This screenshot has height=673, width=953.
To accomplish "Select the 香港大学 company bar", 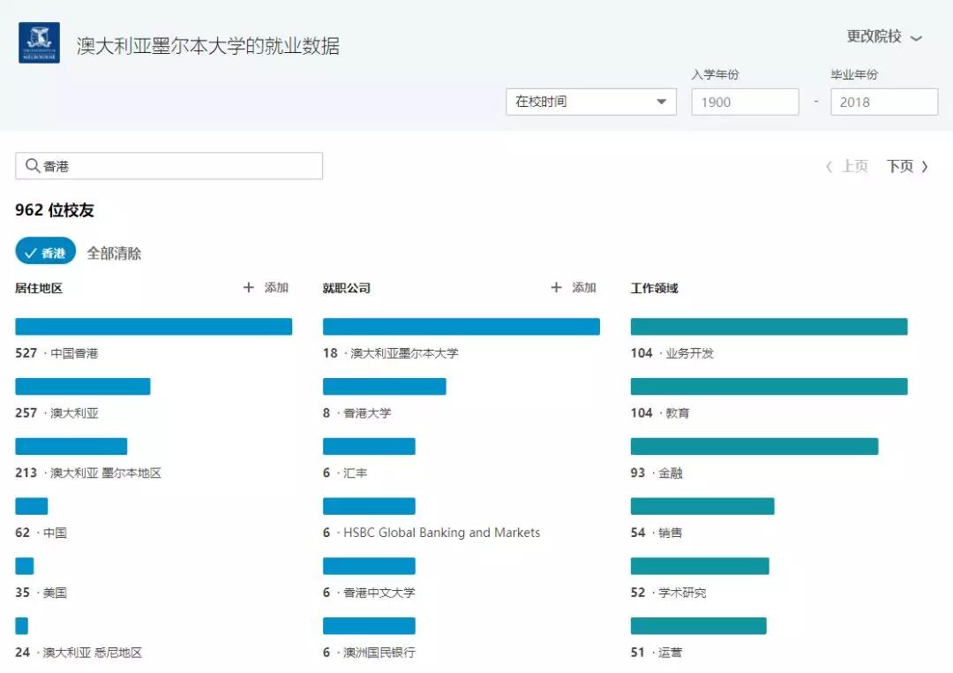I will pyautogui.click(x=384, y=387).
